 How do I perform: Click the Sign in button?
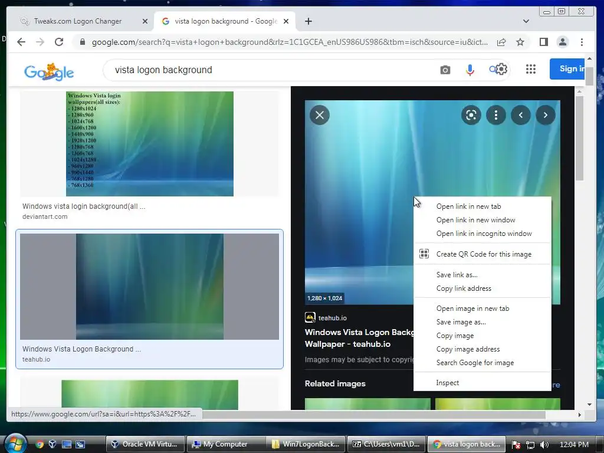coord(567,69)
